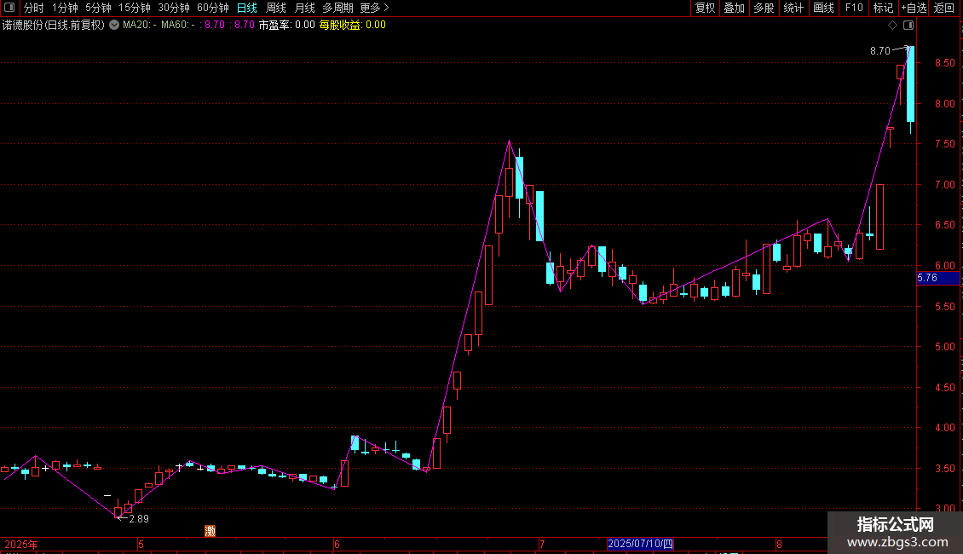The width and height of the screenshot is (963, 554).
Task: Click the 8.50 price axis label
Action: (x=944, y=63)
